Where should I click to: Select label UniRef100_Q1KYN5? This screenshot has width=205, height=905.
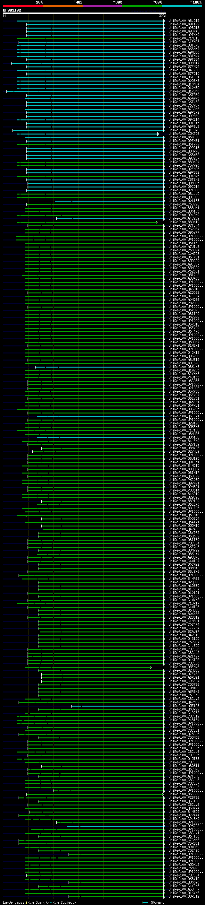pos(184,893)
